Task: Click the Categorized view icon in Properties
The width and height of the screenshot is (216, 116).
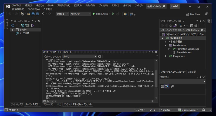Action: coord(162,86)
